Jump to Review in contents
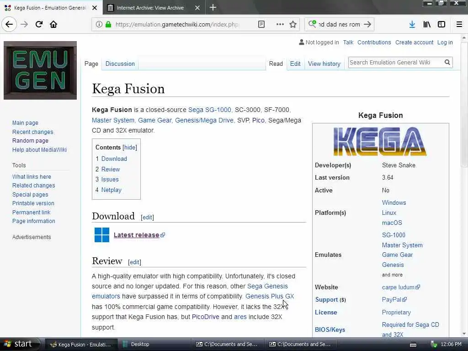The height and width of the screenshot is (351, 468). (x=111, y=169)
